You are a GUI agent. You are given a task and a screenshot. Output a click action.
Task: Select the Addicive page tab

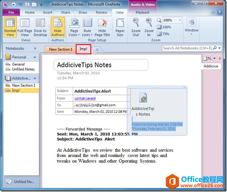tap(211, 66)
